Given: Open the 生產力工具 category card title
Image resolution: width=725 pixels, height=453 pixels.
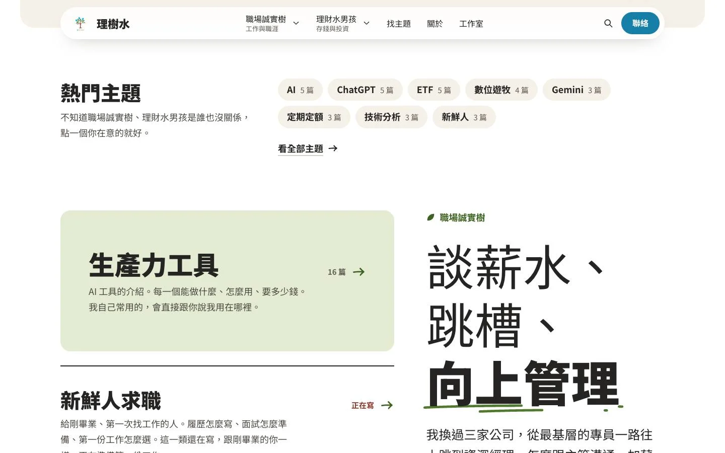Looking at the screenshot, I should [154, 265].
